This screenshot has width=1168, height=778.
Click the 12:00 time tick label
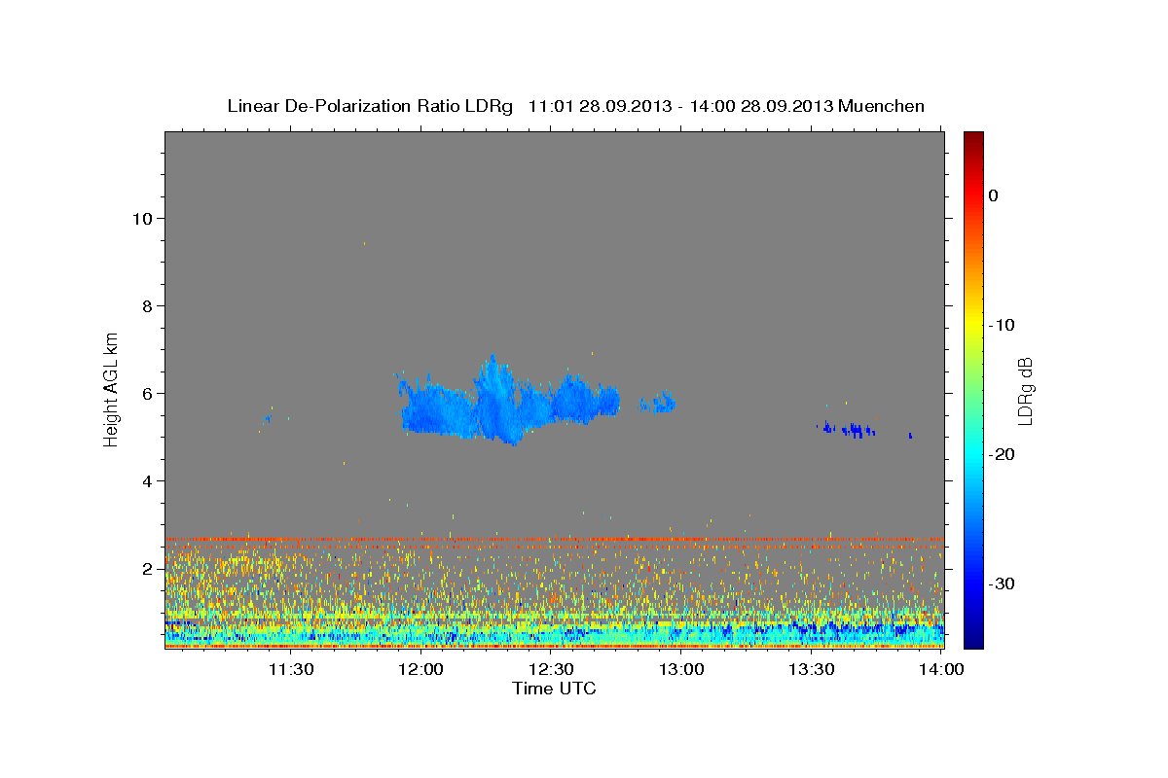[x=420, y=669]
